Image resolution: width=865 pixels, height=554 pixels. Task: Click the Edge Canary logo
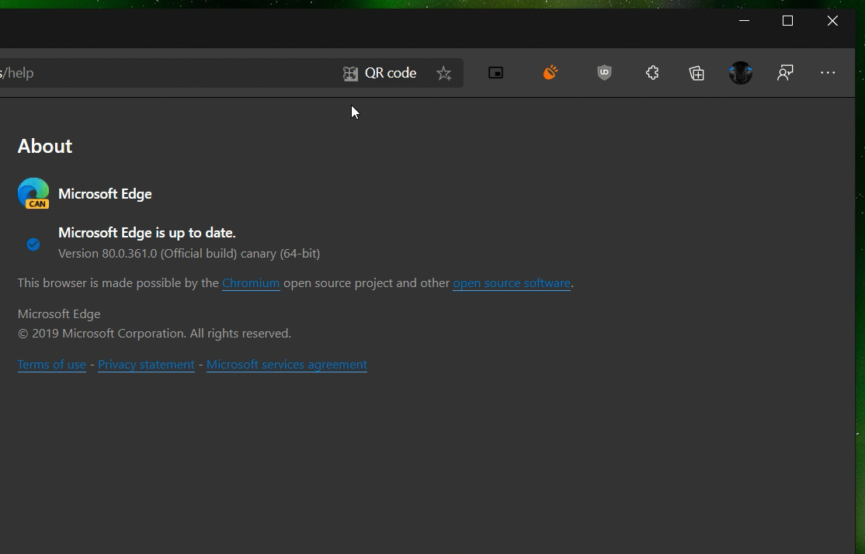[33, 194]
